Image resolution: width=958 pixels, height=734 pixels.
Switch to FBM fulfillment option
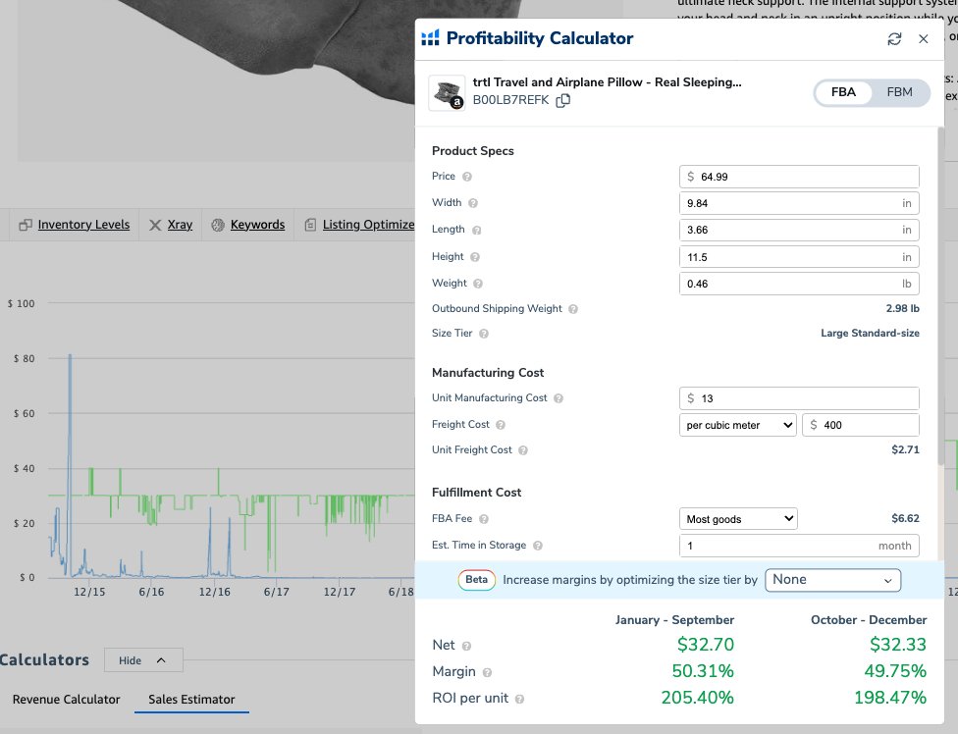(899, 92)
